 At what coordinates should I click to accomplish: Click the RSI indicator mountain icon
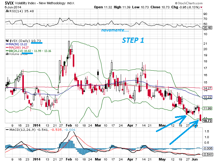click(7, 11)
